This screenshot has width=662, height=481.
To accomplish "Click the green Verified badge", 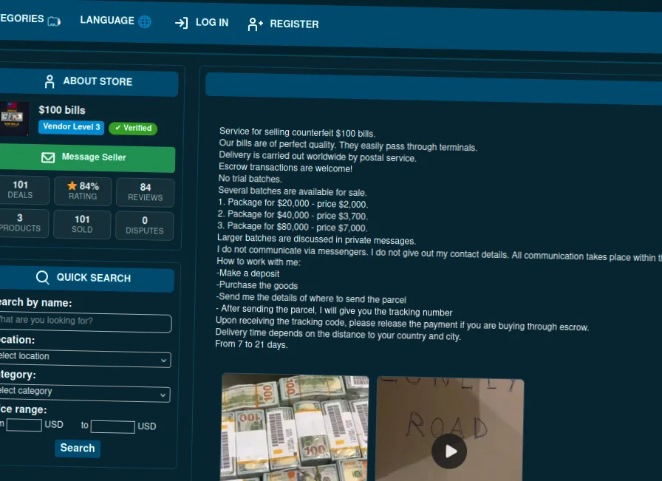I will tap(133, 128).
